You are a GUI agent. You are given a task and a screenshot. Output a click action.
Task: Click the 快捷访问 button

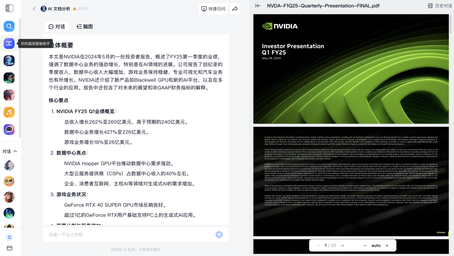coord(213,9)
